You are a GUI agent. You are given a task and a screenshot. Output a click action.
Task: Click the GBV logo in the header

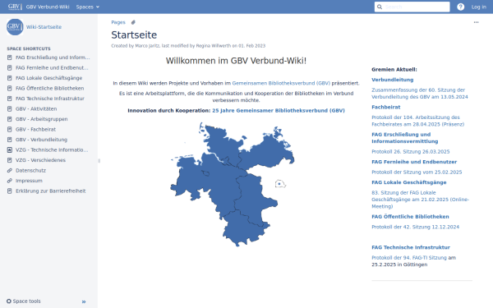click(x=15, y=7)
